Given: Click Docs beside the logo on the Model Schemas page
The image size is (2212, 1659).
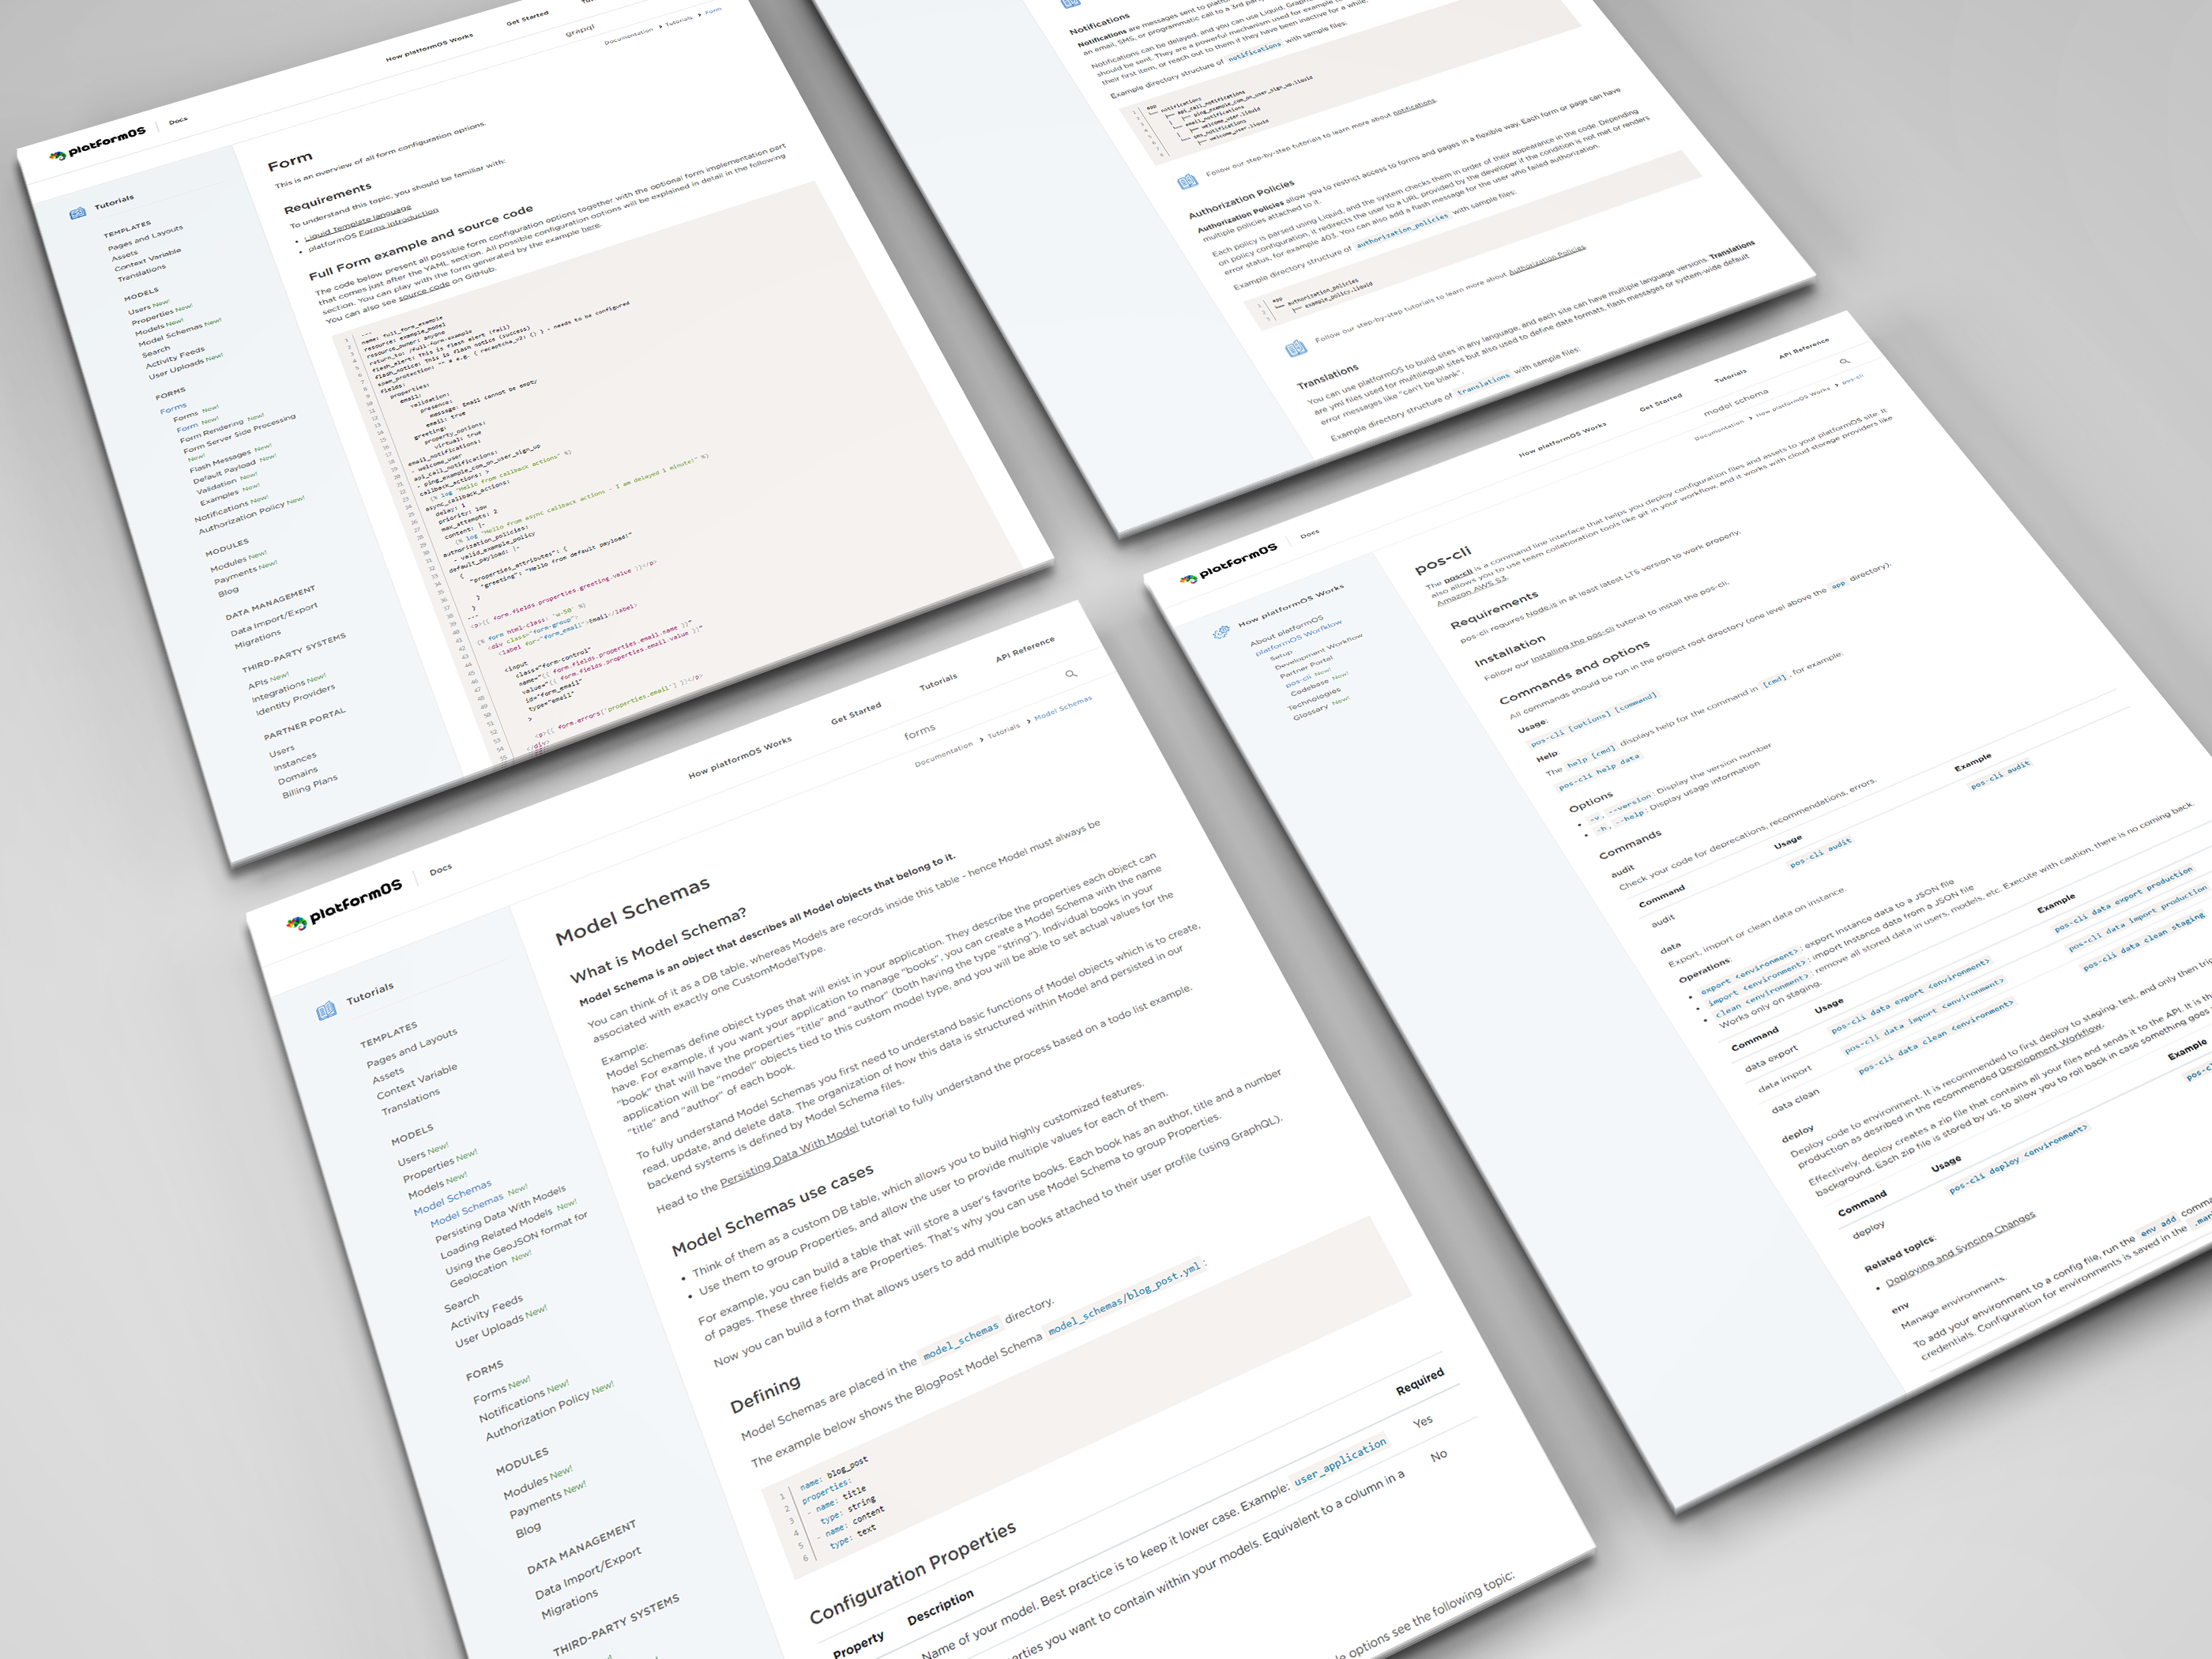Looking at the screenshot, I should (440, 869).
